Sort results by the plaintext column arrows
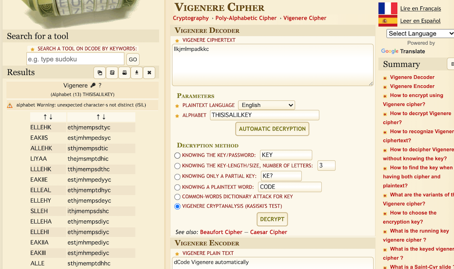Image resolution: width=454 pixels, height=269 pixels. click(101, 117)
